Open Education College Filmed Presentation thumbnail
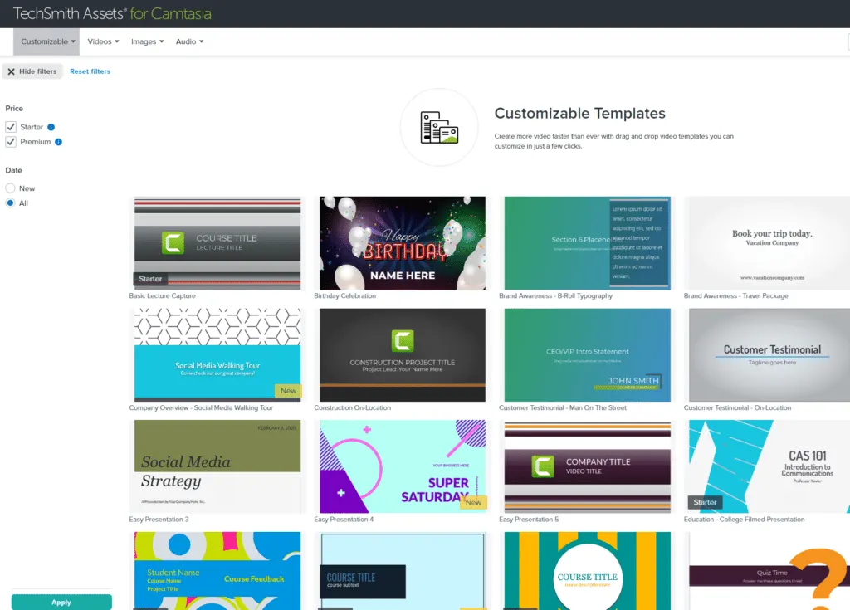Image resolution: width=850 pixels, height=610 pixels. [769, 466]
